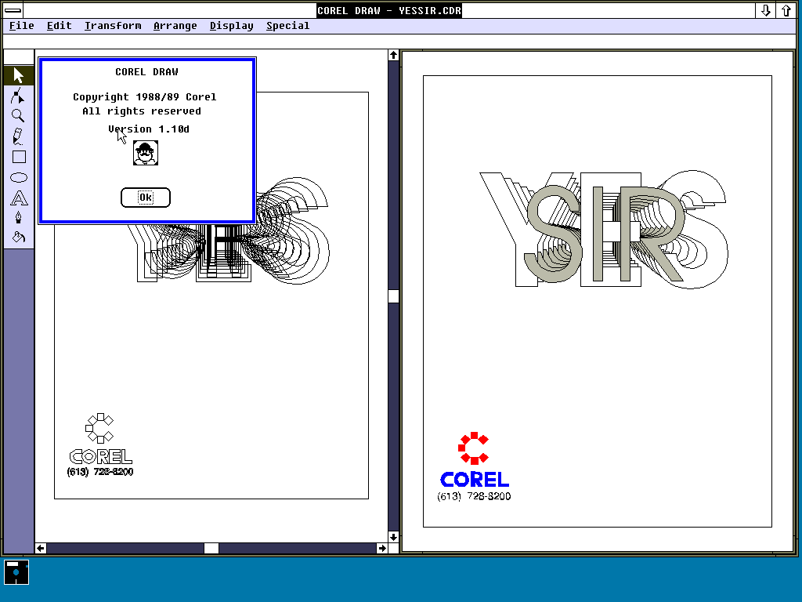Pick the Text tool letter A
The image size is (802, 602).
(x=19, y=198)
